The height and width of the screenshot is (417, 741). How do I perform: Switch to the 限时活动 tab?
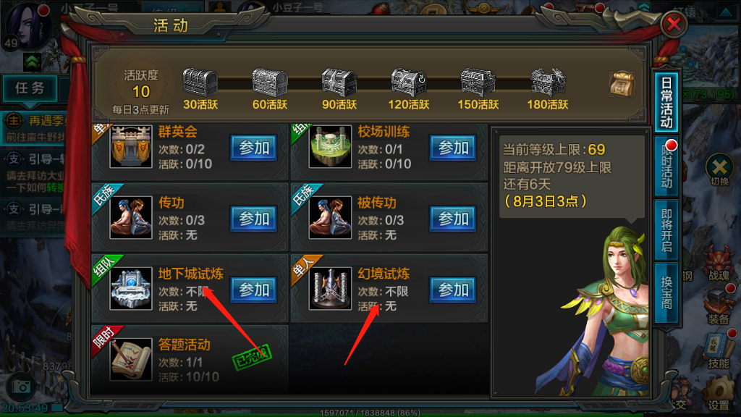(x=666, y=167)
